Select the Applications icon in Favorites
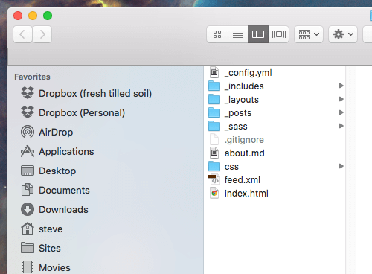The image size is (372, 274). (28, 151)
